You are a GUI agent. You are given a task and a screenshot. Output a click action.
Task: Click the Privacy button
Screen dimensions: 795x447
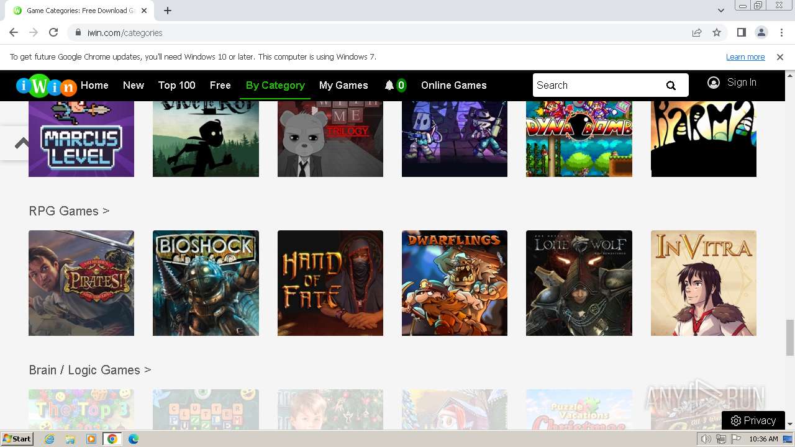coord(753,420)
